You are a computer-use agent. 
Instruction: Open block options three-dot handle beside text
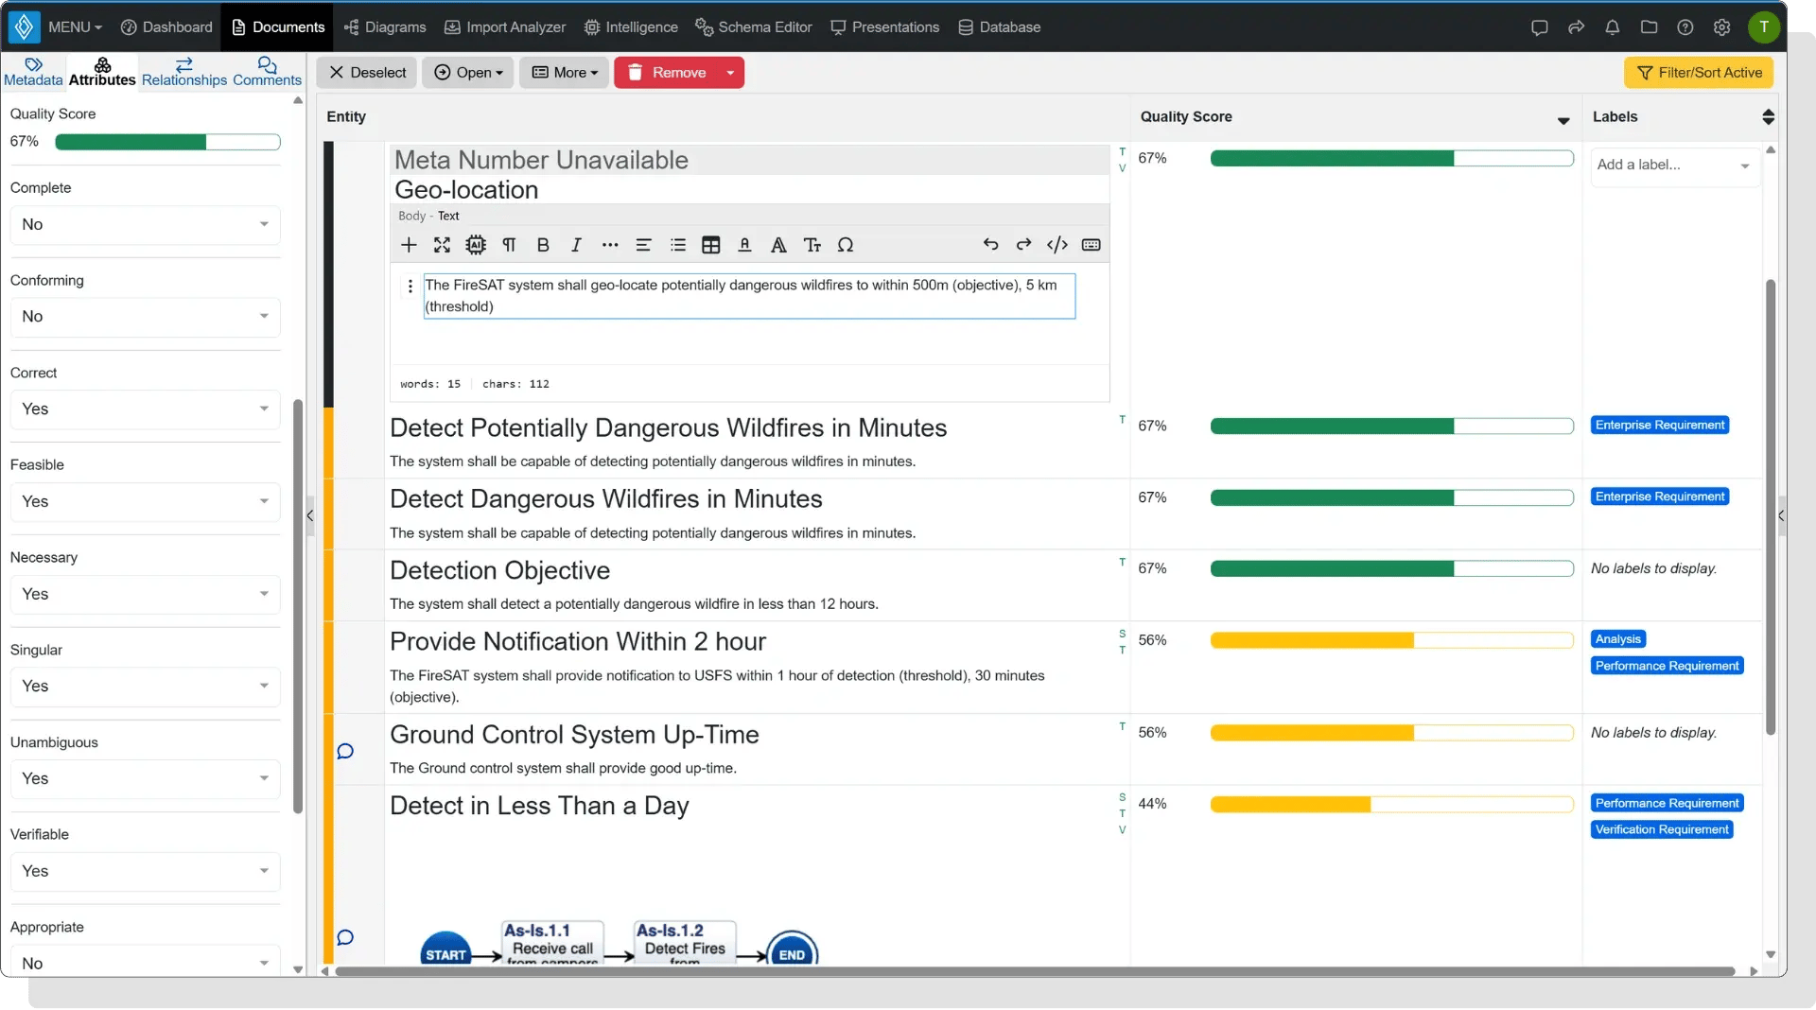point(410,286)
